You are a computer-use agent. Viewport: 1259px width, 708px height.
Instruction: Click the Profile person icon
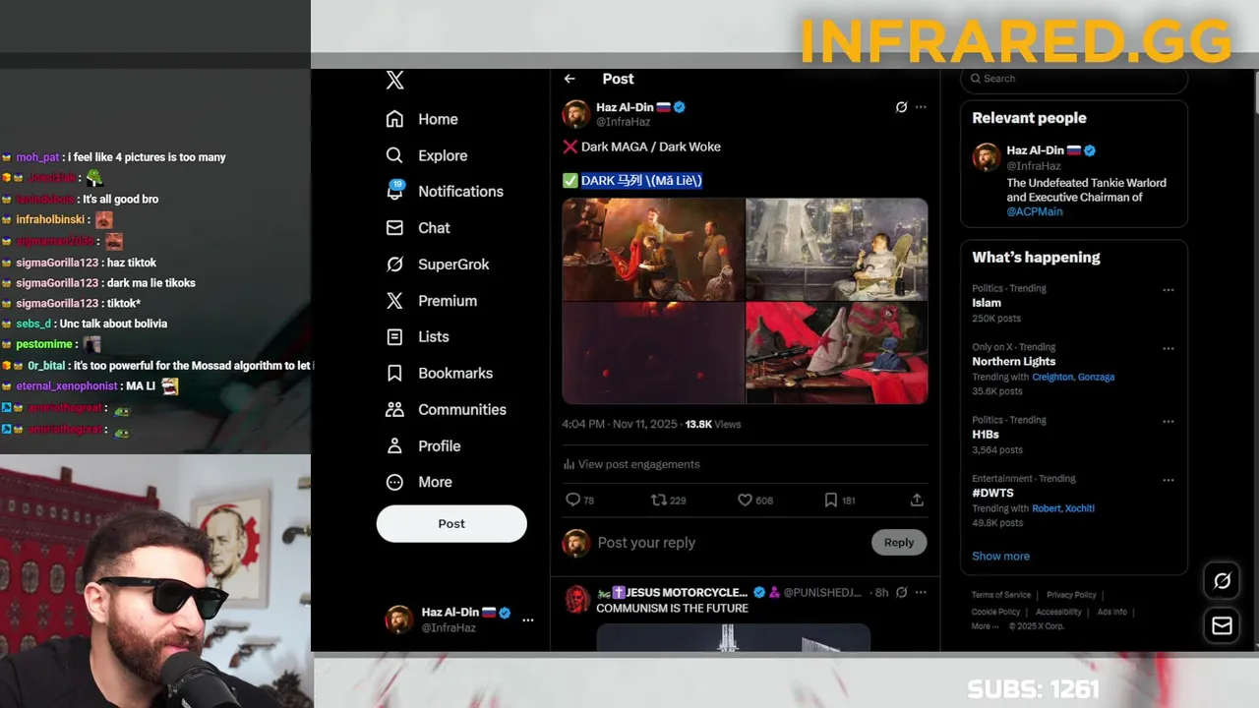click(x=394, y=446)
